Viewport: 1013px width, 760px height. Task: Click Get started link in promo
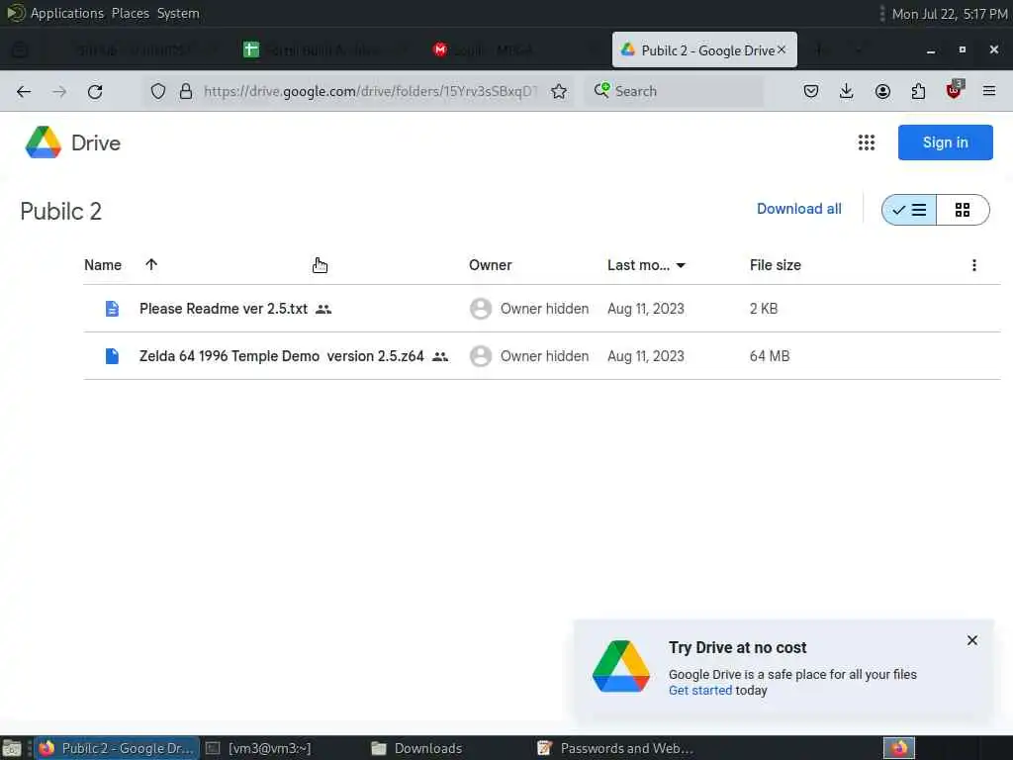[x=700, y=690]
